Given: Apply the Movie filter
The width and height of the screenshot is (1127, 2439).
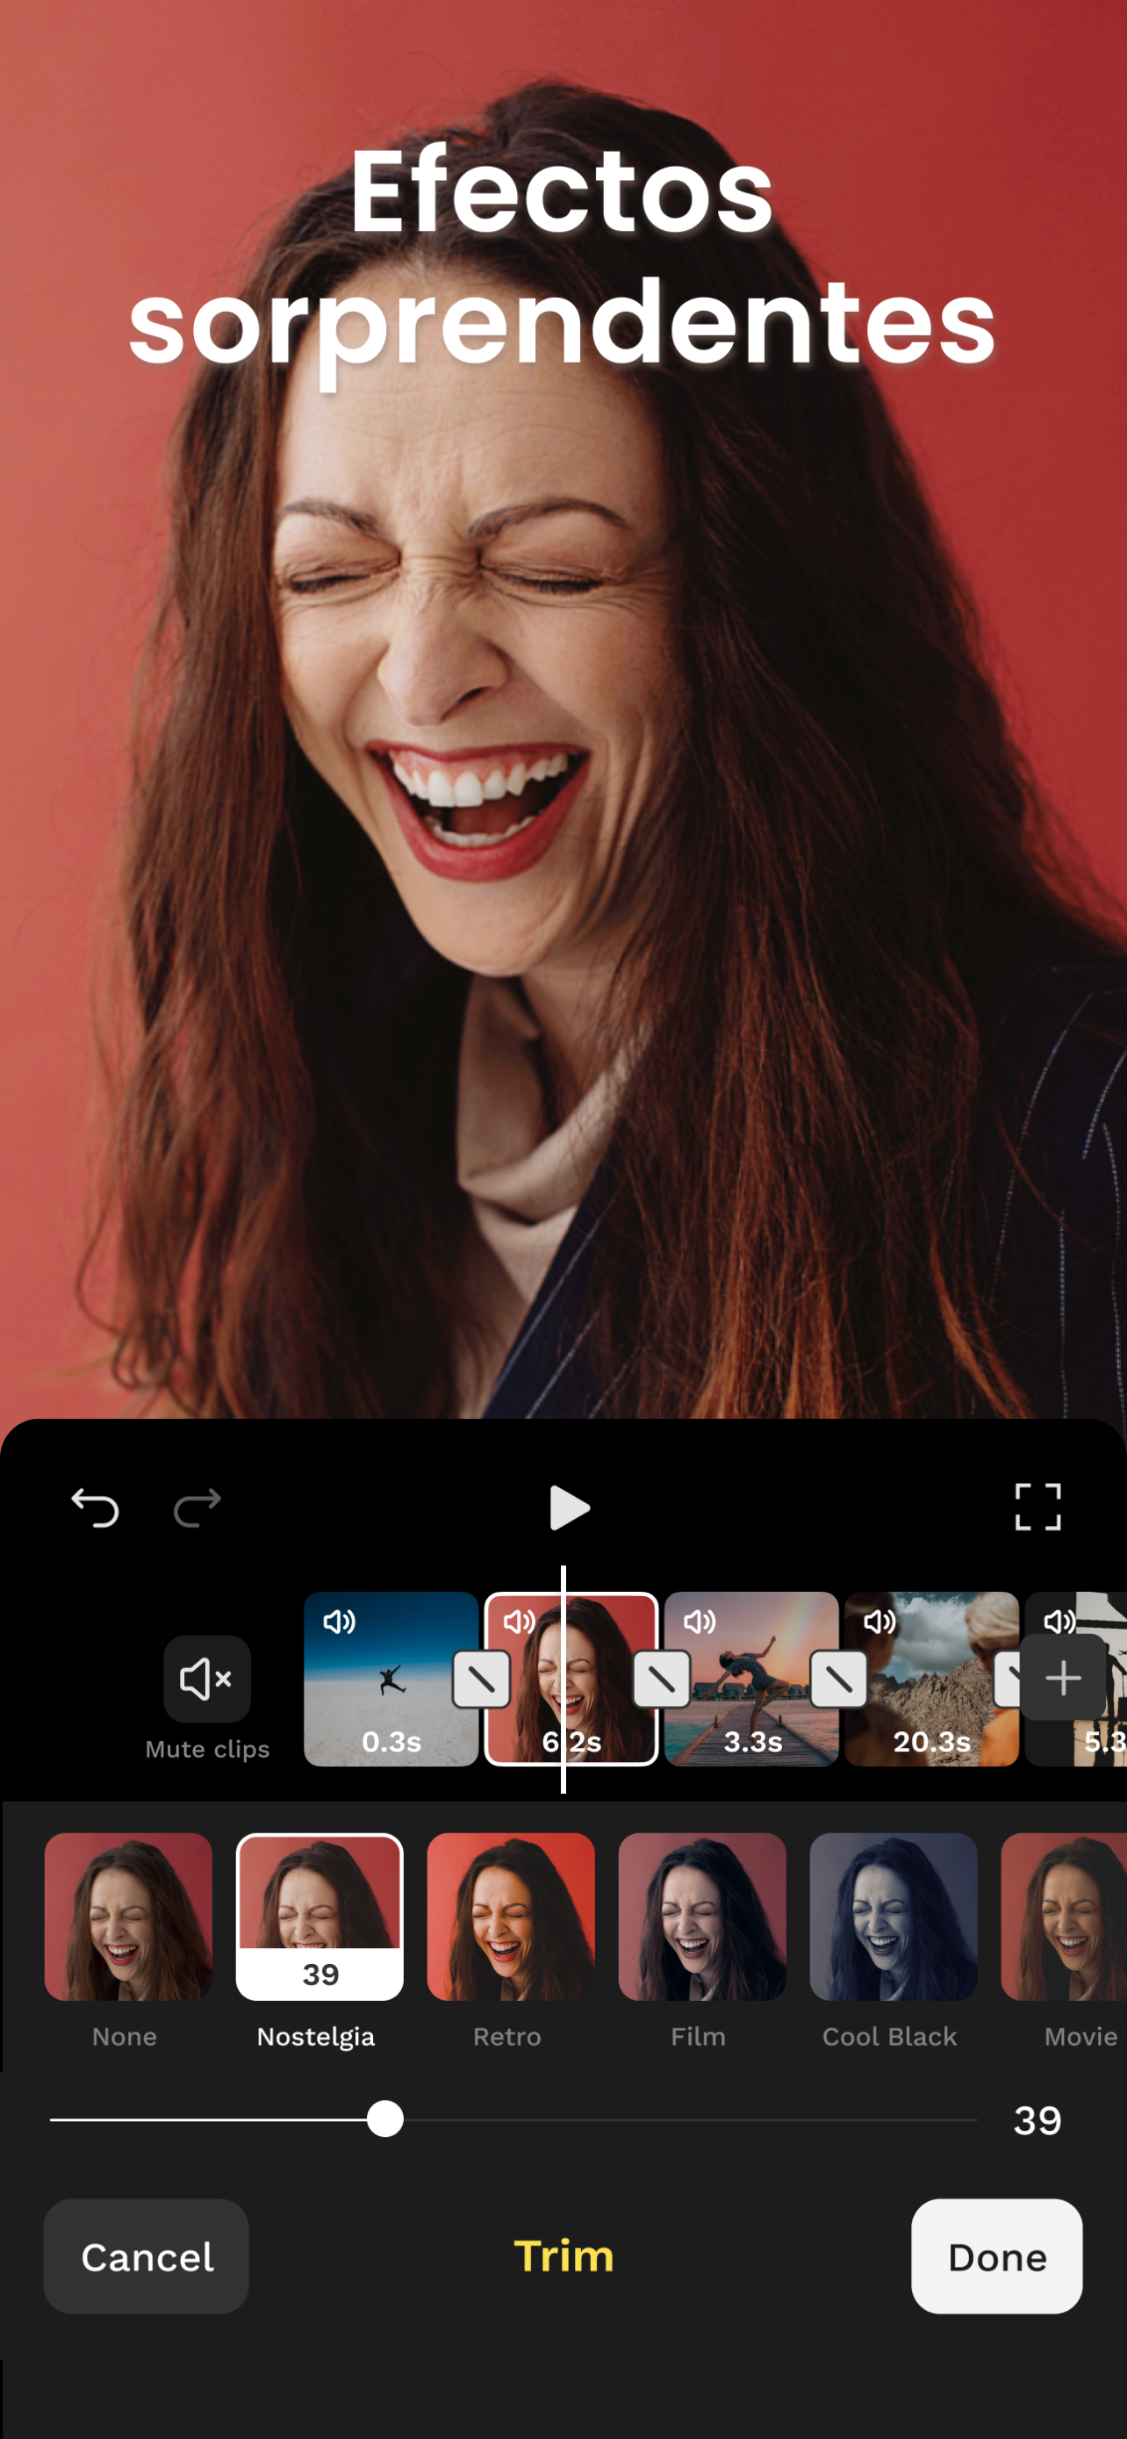Looking at the screenshot, I should click(x=1065, y=1917).
